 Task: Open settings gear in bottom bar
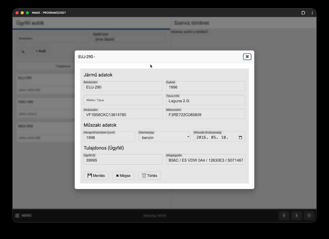(309, 216)
